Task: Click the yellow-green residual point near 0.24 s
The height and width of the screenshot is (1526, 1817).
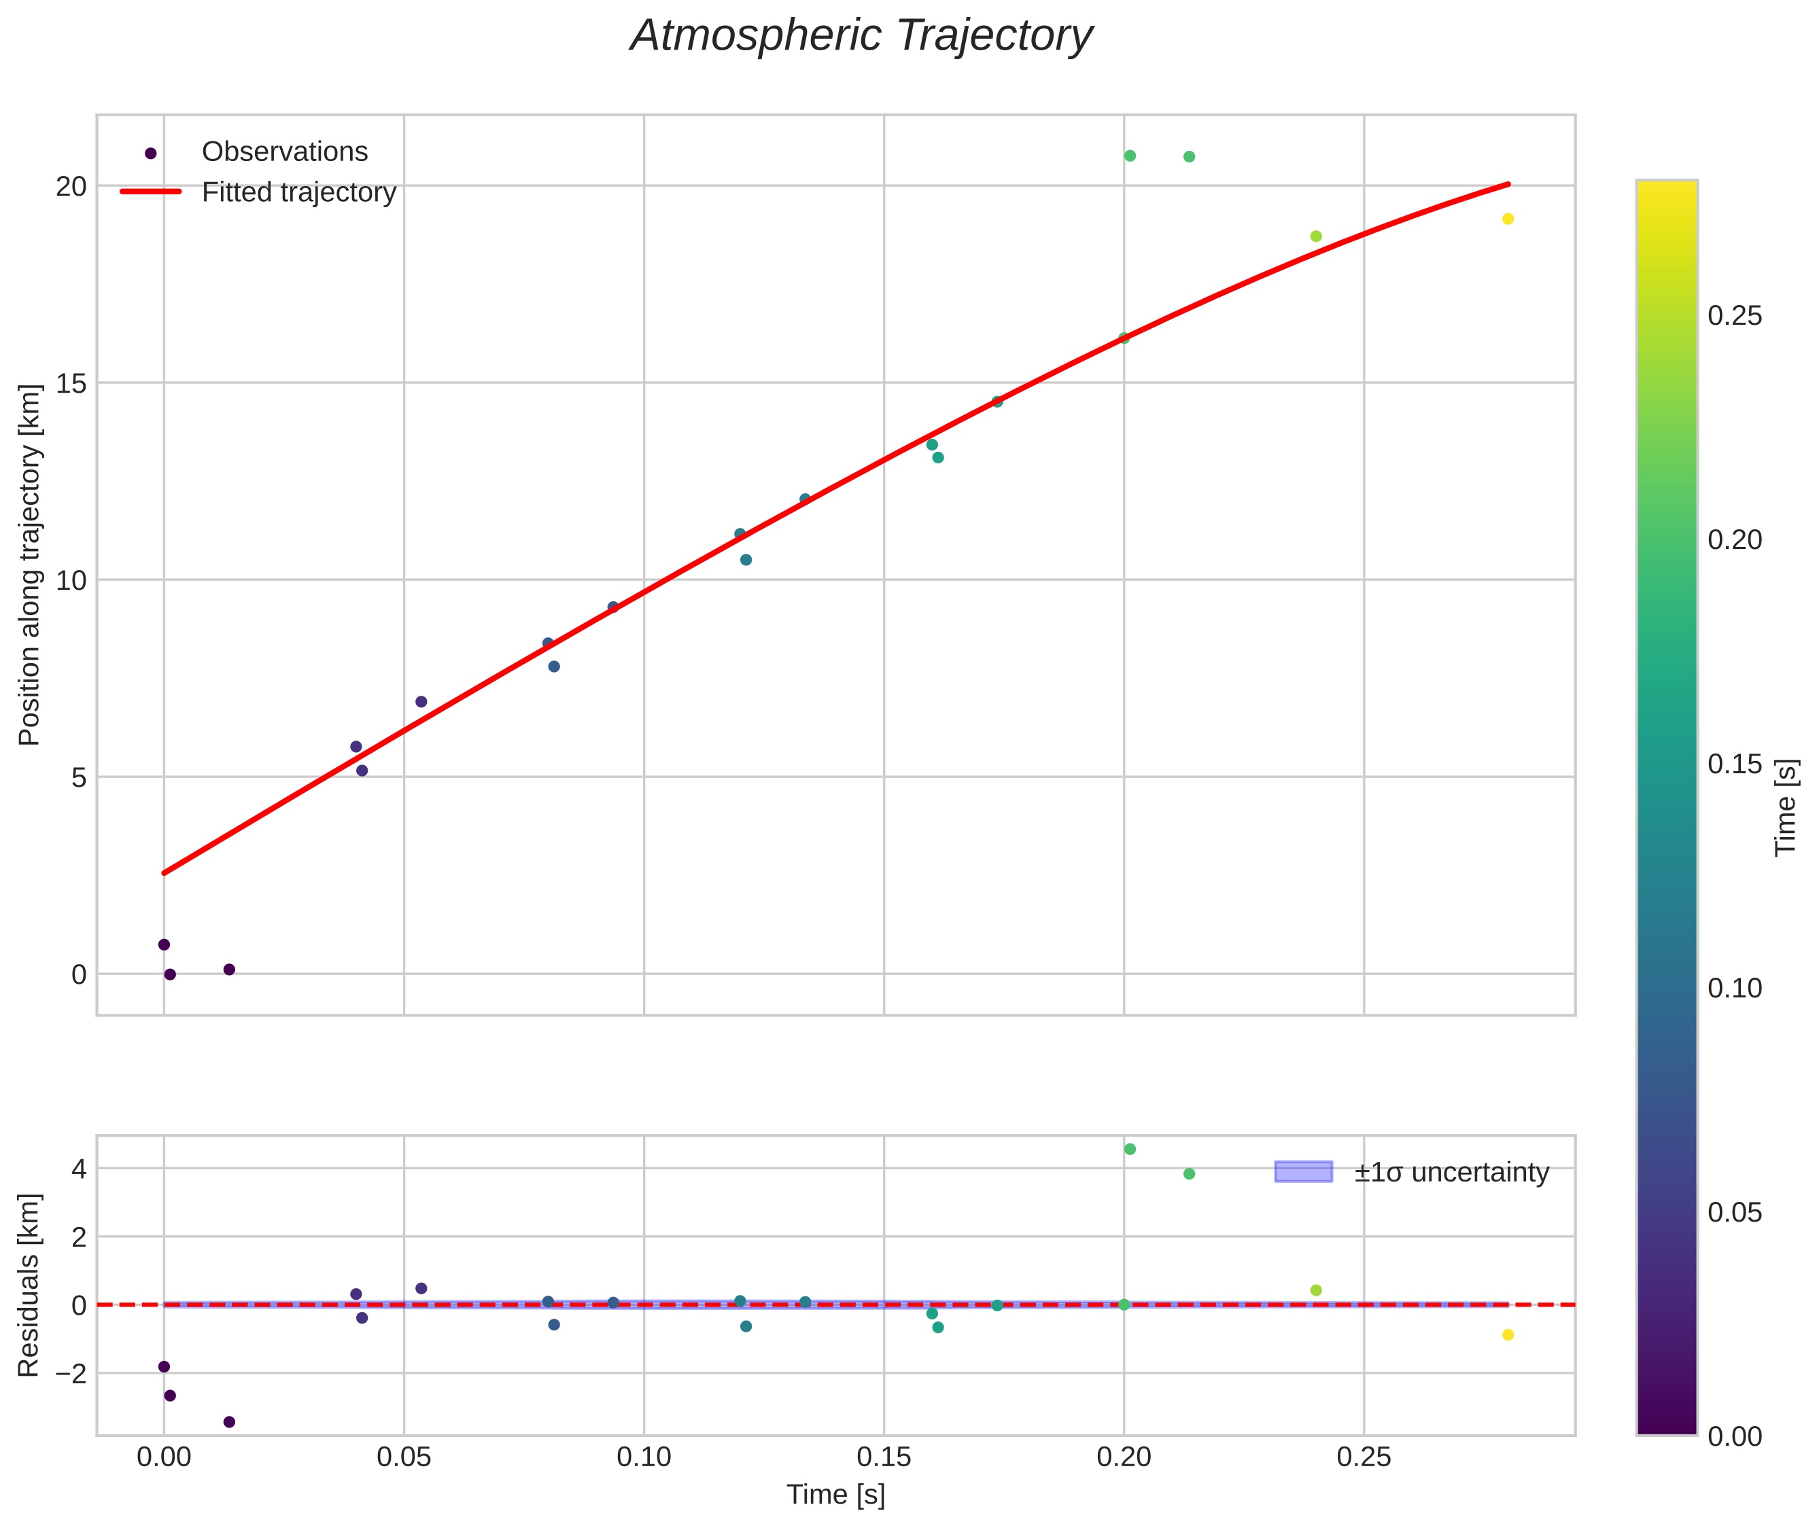Action: [x=1316, y=1290]
